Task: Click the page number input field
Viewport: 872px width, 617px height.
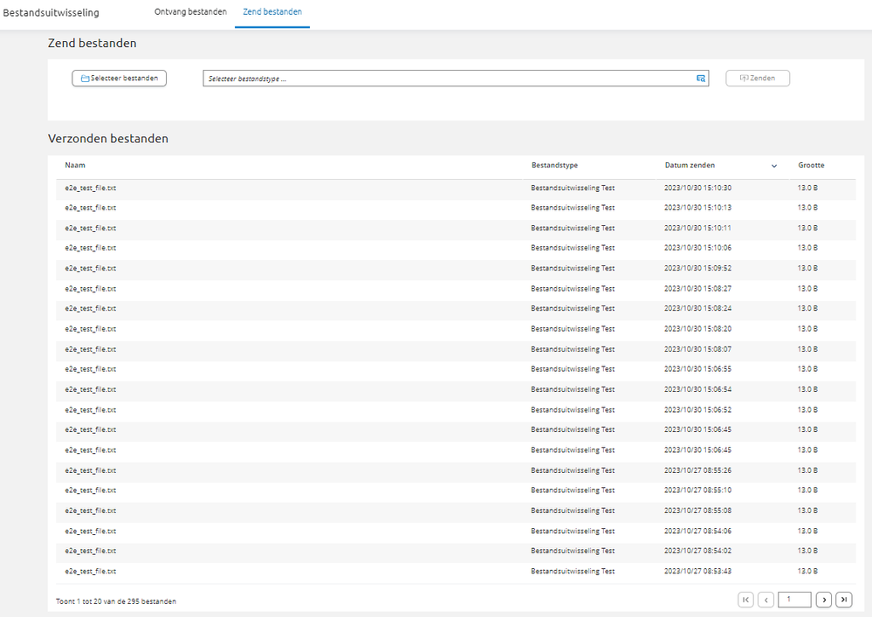Action: coord(794,600)
